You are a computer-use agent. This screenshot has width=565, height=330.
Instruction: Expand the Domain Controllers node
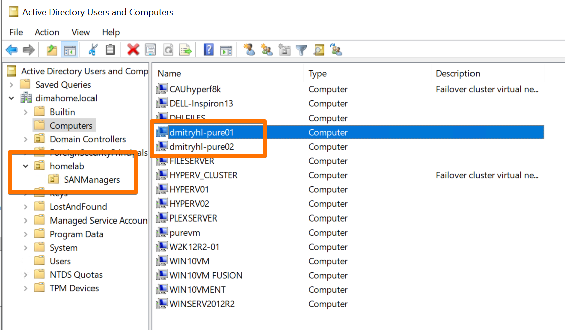click(26, 139)
